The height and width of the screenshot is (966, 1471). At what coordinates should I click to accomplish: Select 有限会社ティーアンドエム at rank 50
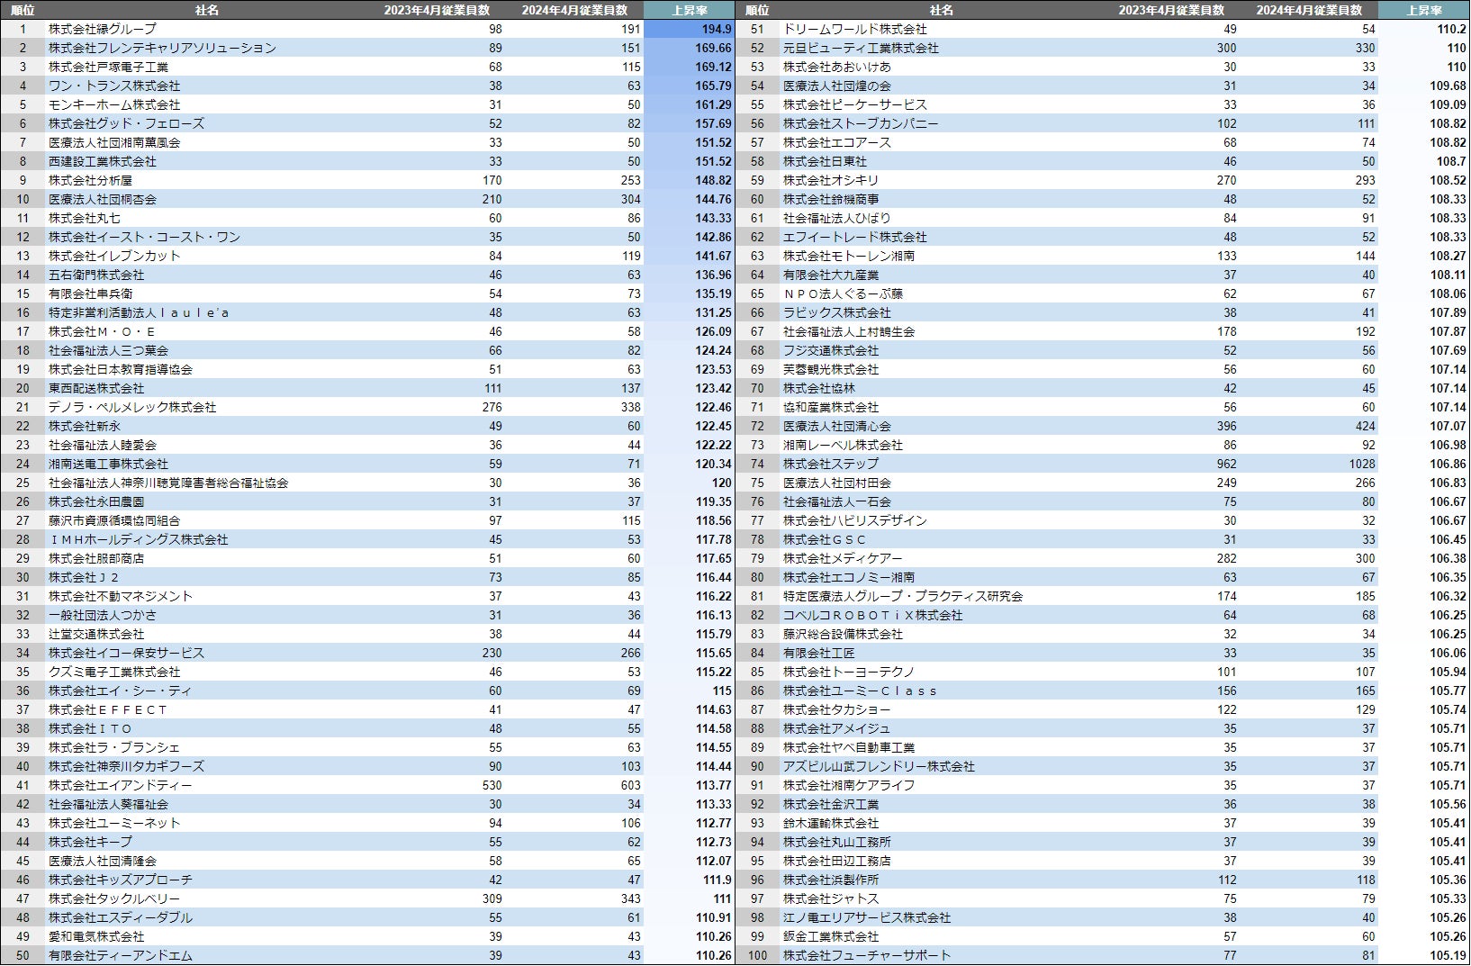click(121, 955)
